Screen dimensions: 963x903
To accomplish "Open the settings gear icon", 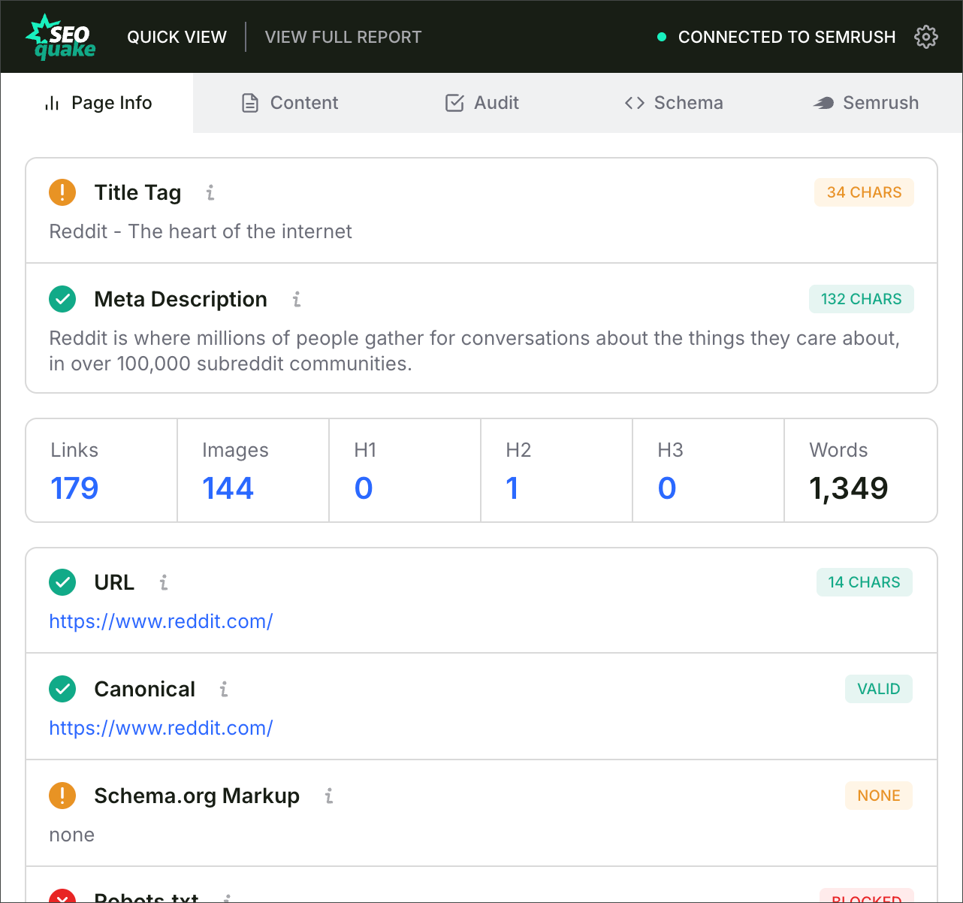I will tap(926, 37).
